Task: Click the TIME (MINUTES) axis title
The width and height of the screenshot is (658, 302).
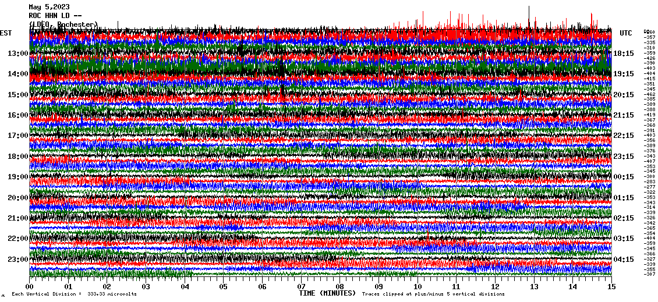Action: [327, 294]
